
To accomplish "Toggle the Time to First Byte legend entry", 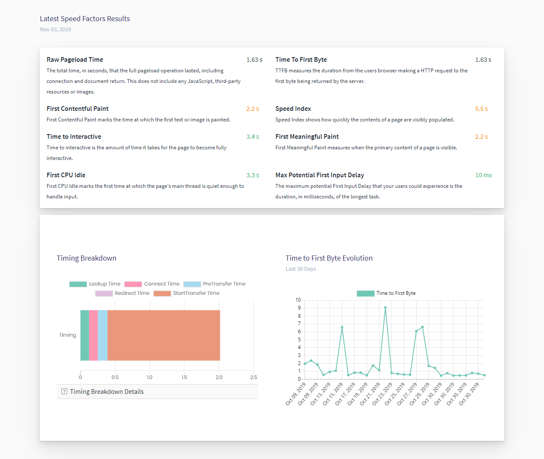I will click(365, 293).
